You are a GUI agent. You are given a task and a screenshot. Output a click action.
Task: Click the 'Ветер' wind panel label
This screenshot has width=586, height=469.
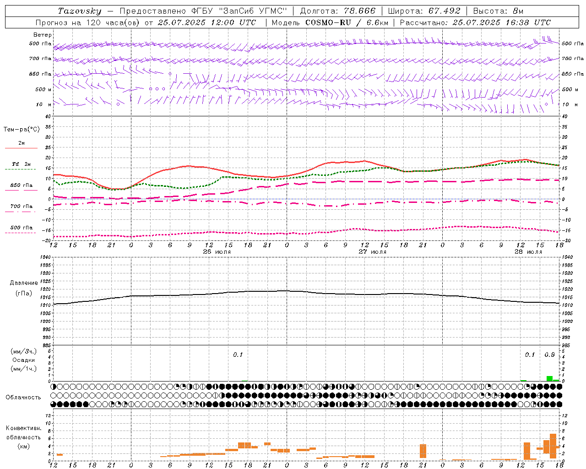[x=43, y=35]
